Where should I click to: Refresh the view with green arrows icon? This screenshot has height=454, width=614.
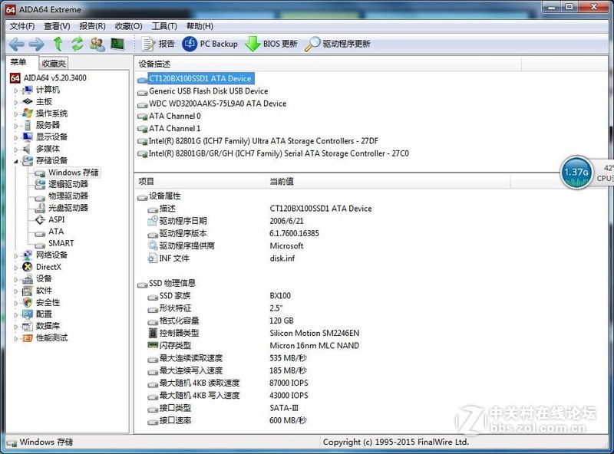[78, 44]
